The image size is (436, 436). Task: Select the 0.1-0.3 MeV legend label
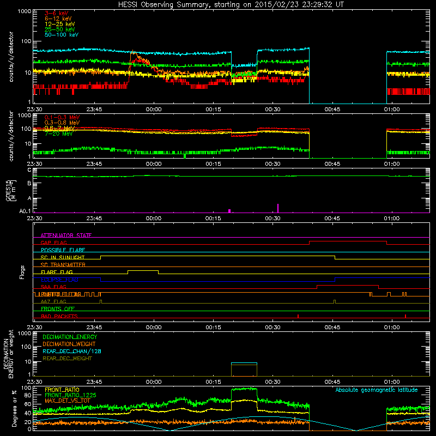(62, 117)
